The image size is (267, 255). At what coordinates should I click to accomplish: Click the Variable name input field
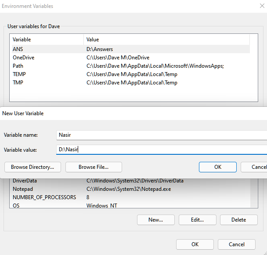click(162, 135)
